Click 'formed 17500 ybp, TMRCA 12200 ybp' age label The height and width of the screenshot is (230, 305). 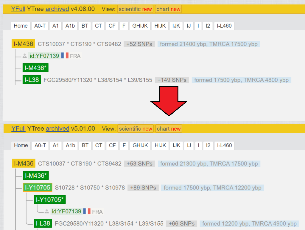(x=213, y=188)
